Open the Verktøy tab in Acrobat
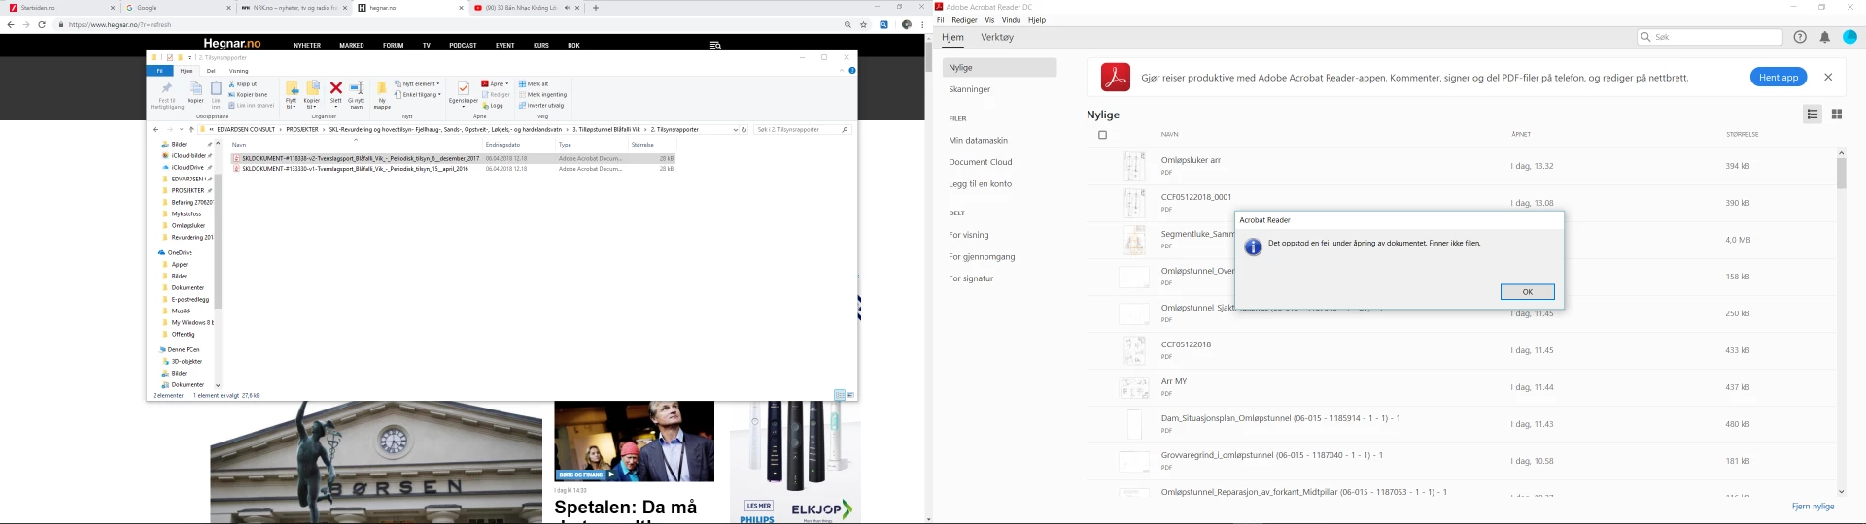Screen dimensions: 1866x524 tap(997, 37)
